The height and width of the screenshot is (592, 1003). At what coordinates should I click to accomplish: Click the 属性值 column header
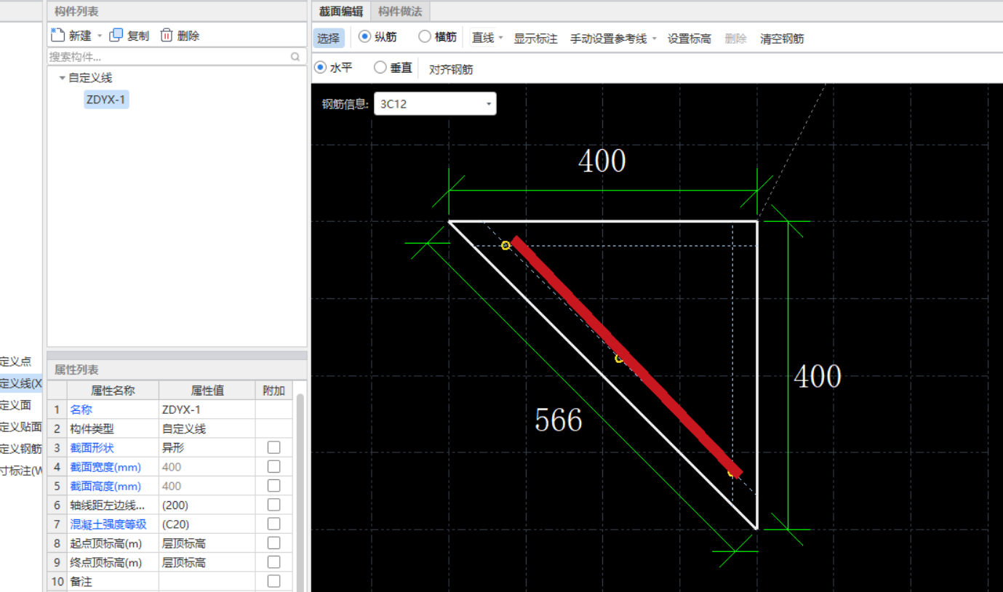coord(207,391)
